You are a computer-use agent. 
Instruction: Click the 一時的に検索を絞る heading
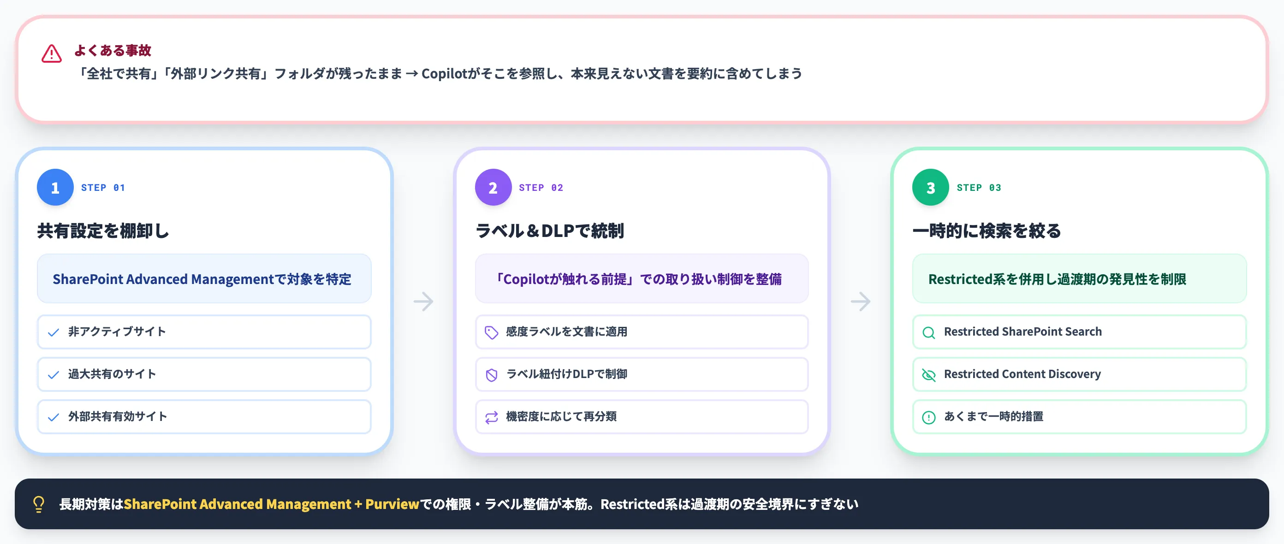(987, 231)
